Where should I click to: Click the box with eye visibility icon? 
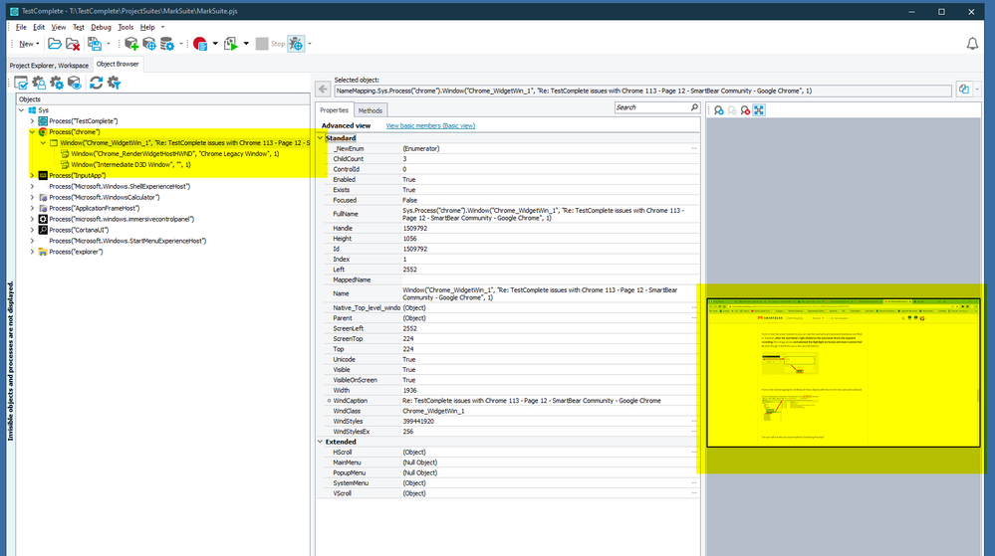pyautogui.click(x=75, y=83)
